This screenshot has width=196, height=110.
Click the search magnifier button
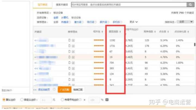click(189, 5)
